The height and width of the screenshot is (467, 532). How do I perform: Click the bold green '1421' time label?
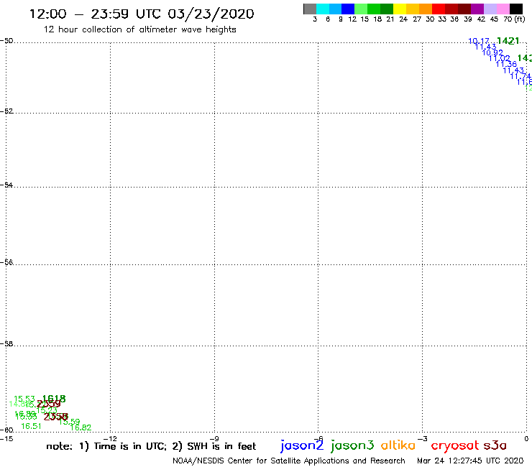508,41
